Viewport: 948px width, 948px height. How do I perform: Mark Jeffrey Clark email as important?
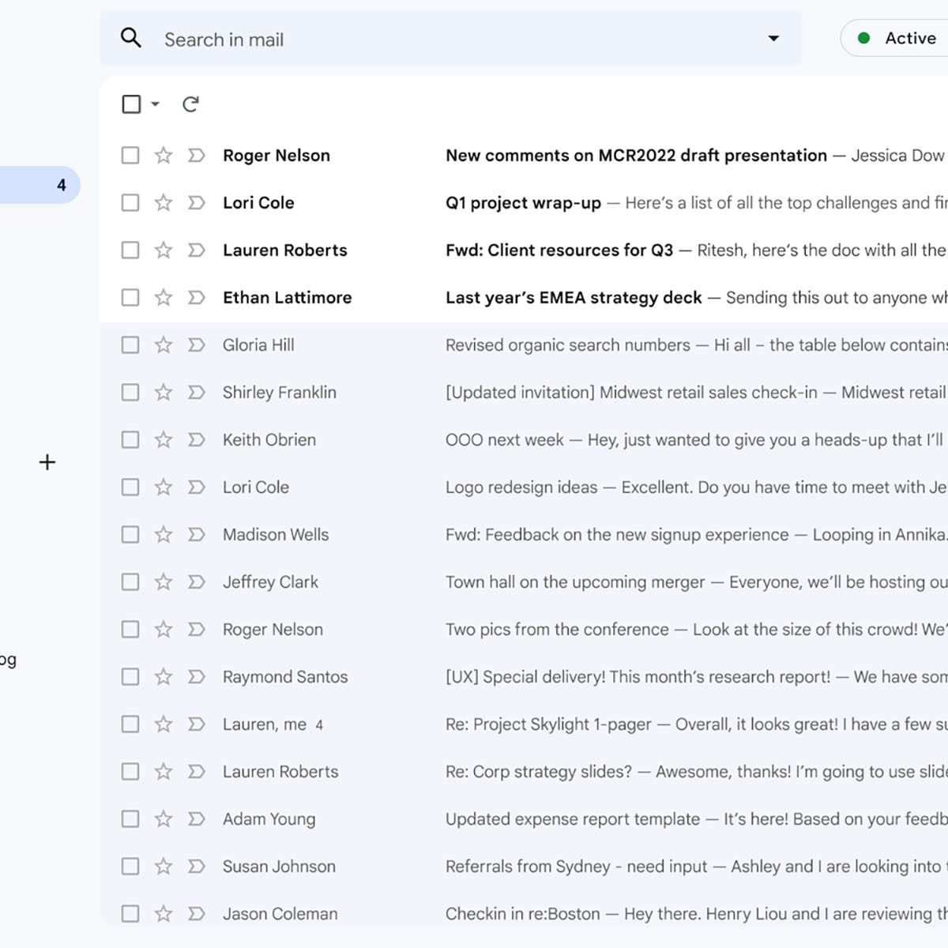(197, 582)
